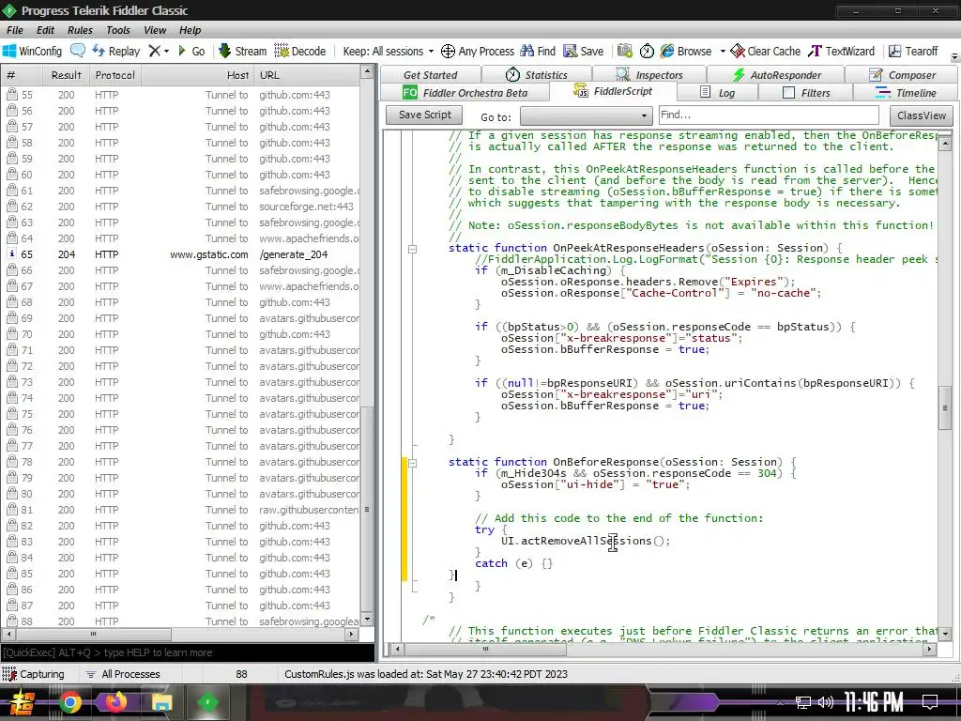This screenshot has height=721, width=961.
Task: Sort sessions by the Result column
Action: click(67, 75)
